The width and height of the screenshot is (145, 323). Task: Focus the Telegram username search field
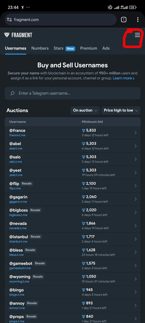72,93
